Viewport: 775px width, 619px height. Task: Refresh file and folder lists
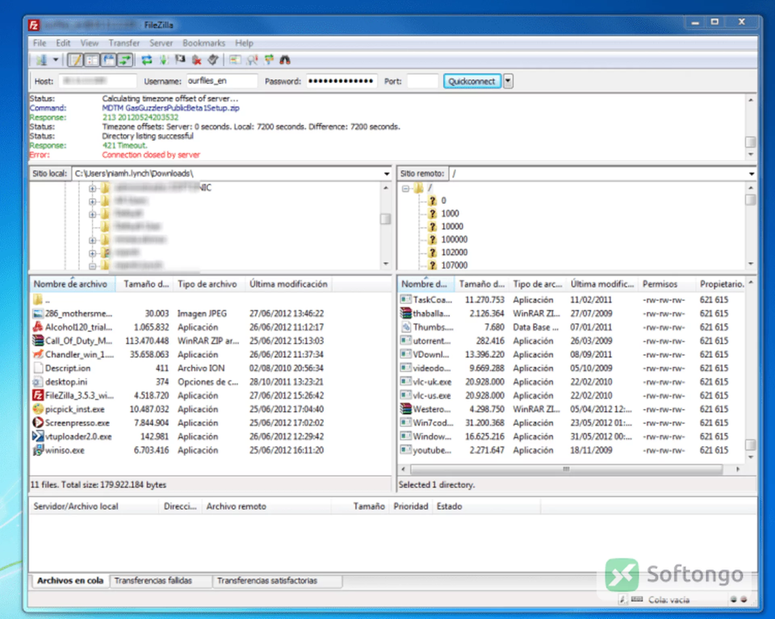click(x=147, y=60)
